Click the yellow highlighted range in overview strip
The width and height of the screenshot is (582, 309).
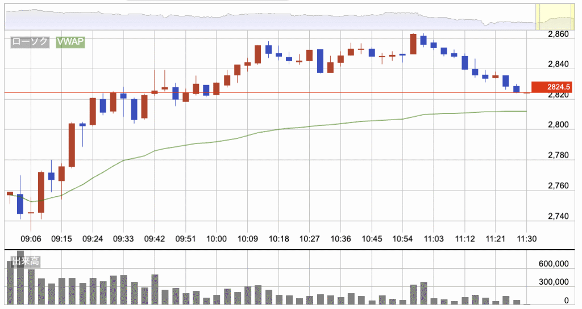[x=555, y=16]
